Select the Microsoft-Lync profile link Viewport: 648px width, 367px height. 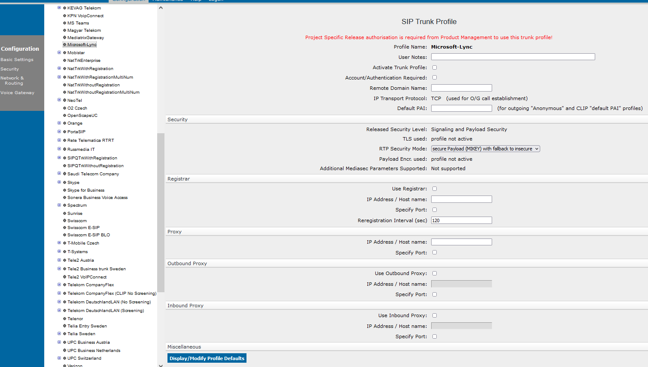click(82, 45)
